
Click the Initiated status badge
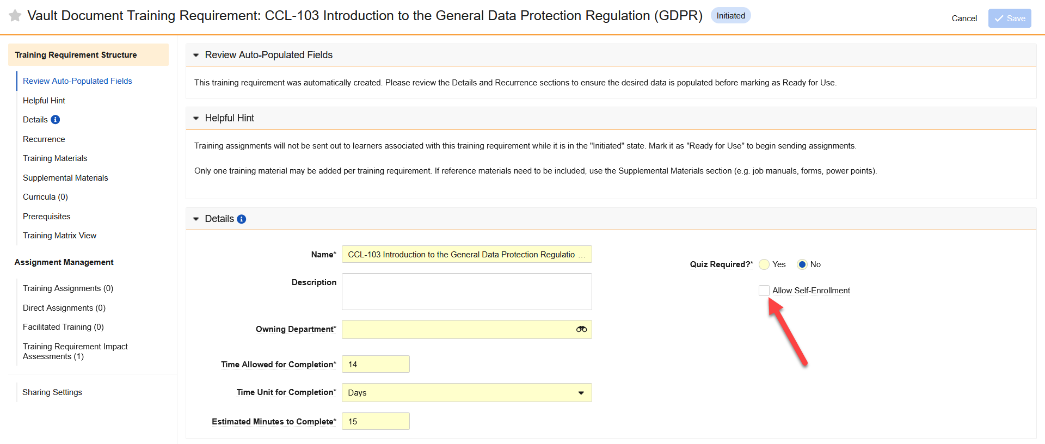coord(730,16)
